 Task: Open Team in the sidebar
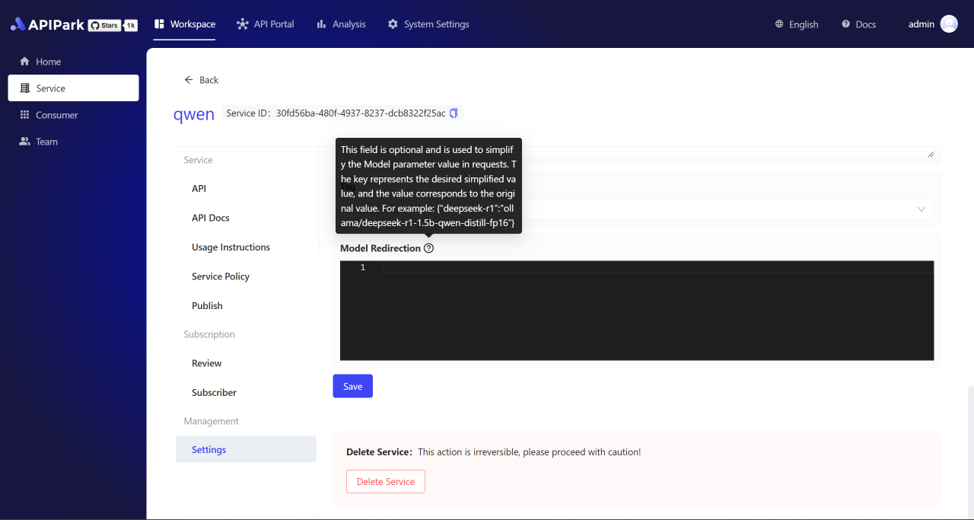73,142
